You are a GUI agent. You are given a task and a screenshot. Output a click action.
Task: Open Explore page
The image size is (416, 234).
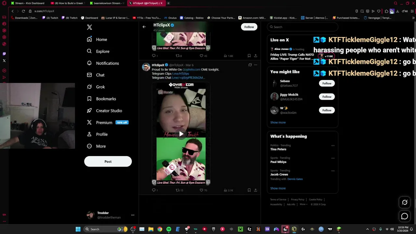98,51
